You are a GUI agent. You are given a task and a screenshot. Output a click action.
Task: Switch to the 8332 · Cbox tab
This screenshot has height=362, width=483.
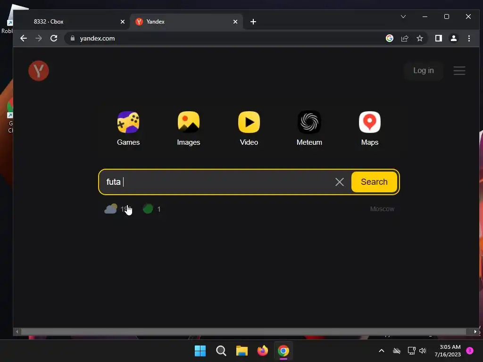tap(71, 22)
